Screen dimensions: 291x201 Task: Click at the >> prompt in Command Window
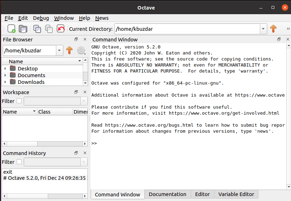[x=94, y=143]
